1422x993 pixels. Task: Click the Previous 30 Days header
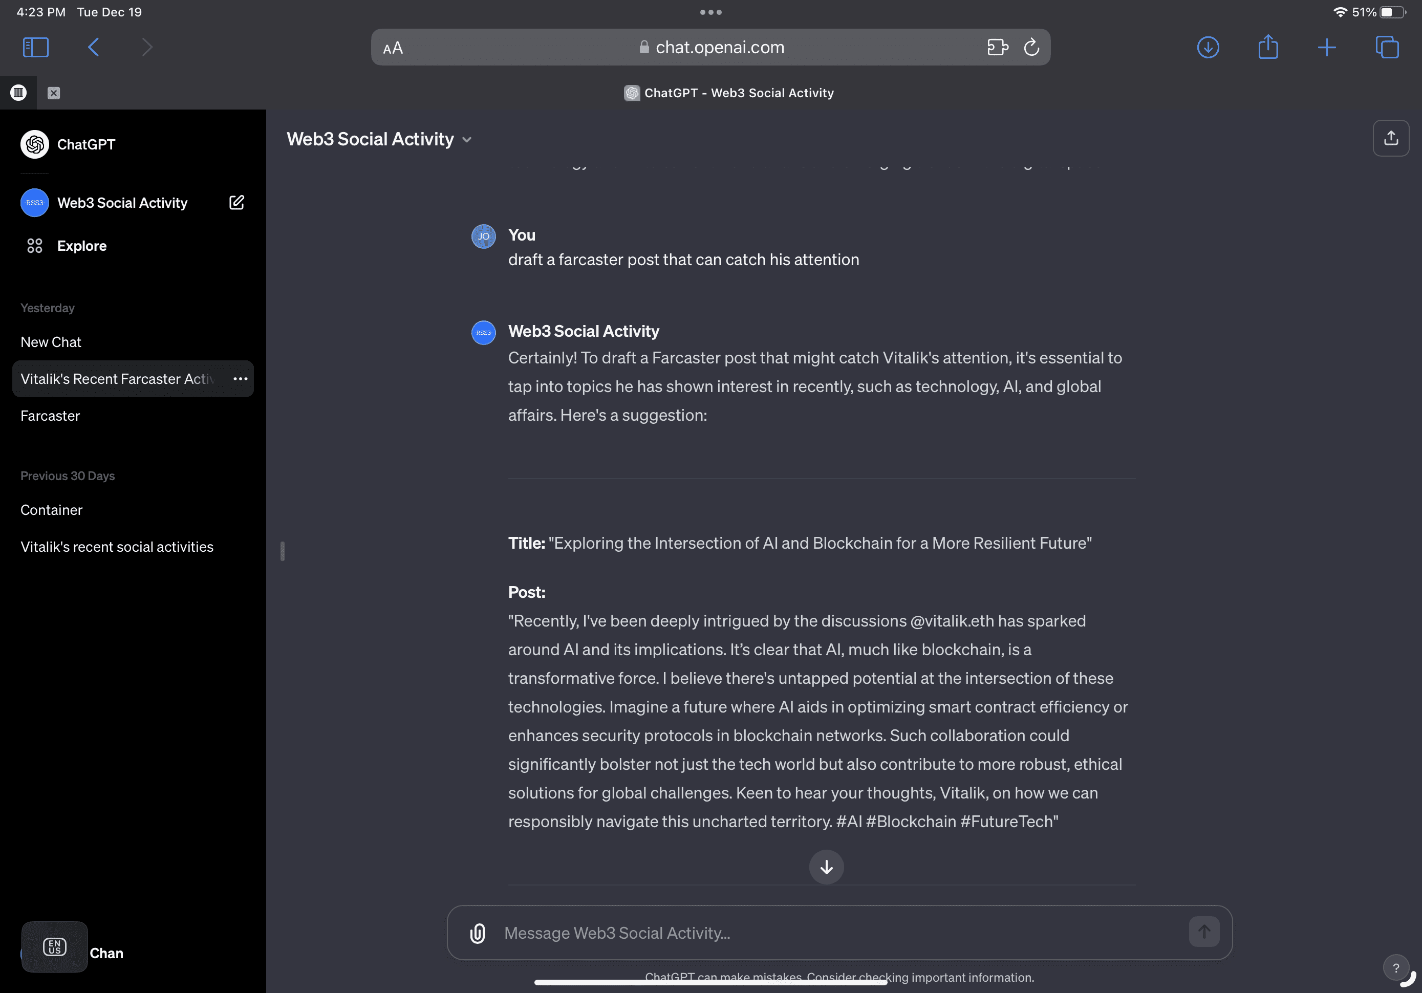pyautogui.click(x=68, y=476)
